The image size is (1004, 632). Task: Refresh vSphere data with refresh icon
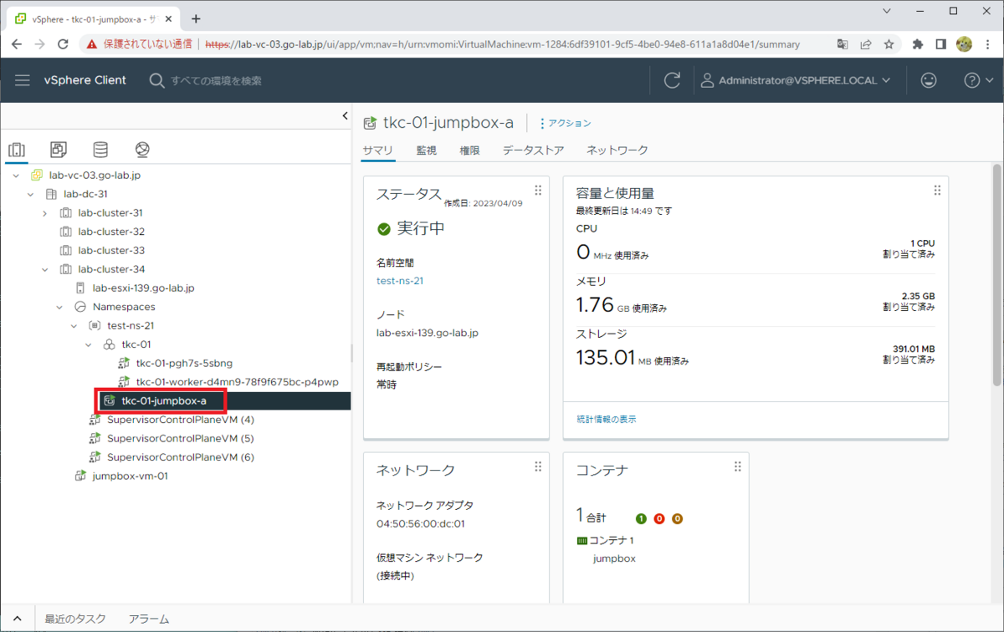coord(672,80)
